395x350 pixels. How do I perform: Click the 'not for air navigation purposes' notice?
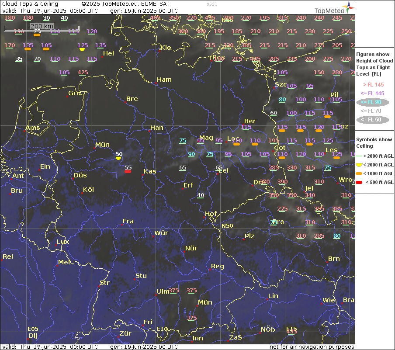312,347
